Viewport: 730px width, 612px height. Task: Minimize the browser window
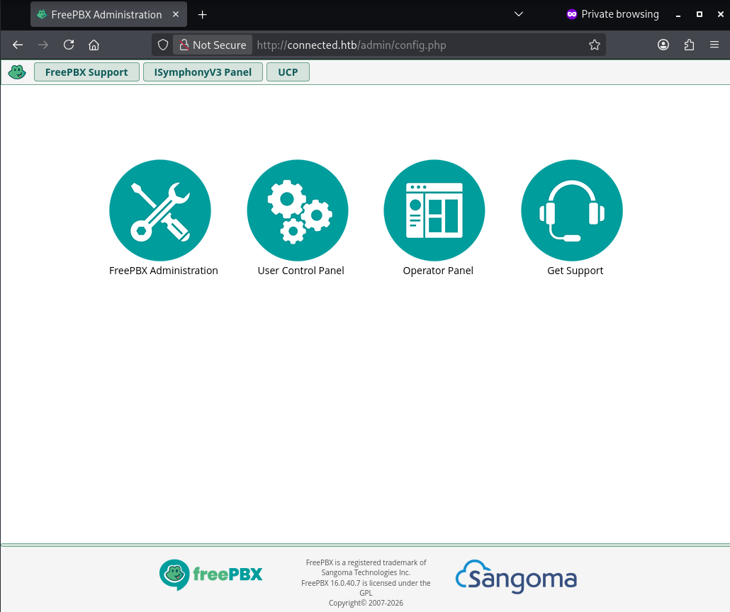pos(678,15)
